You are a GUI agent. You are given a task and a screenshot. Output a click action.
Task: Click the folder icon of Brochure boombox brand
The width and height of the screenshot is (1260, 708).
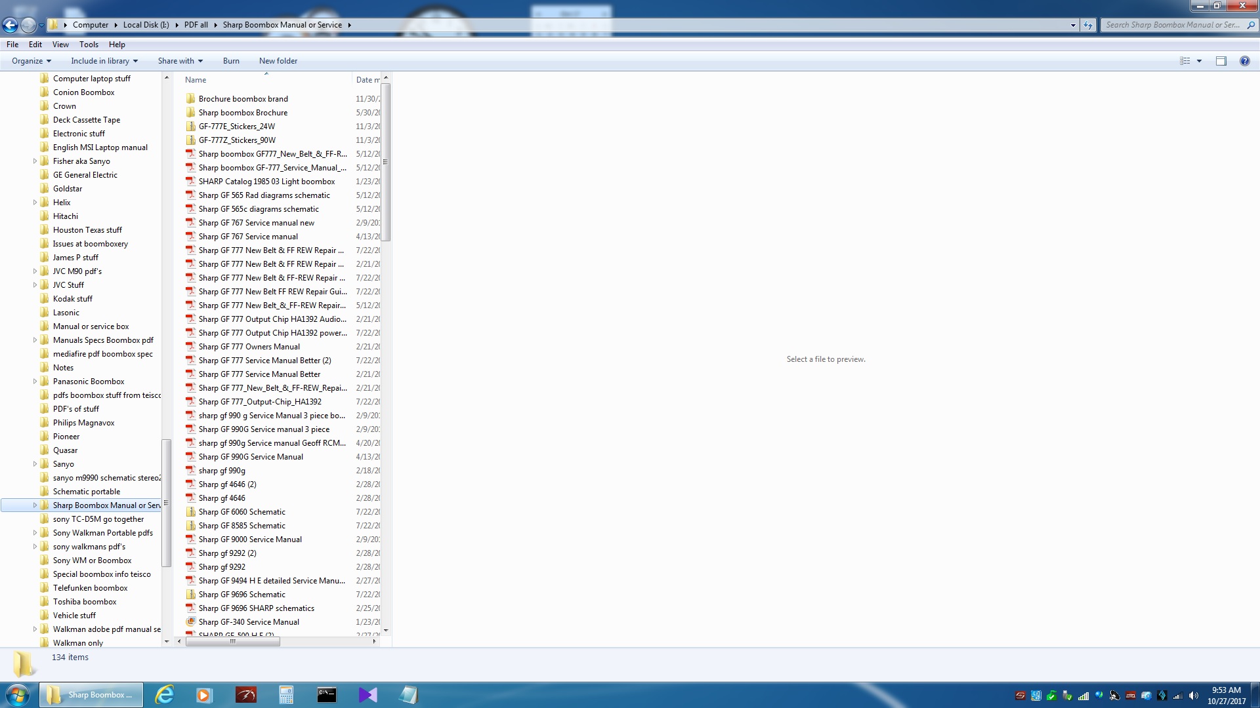pos(191,99)
